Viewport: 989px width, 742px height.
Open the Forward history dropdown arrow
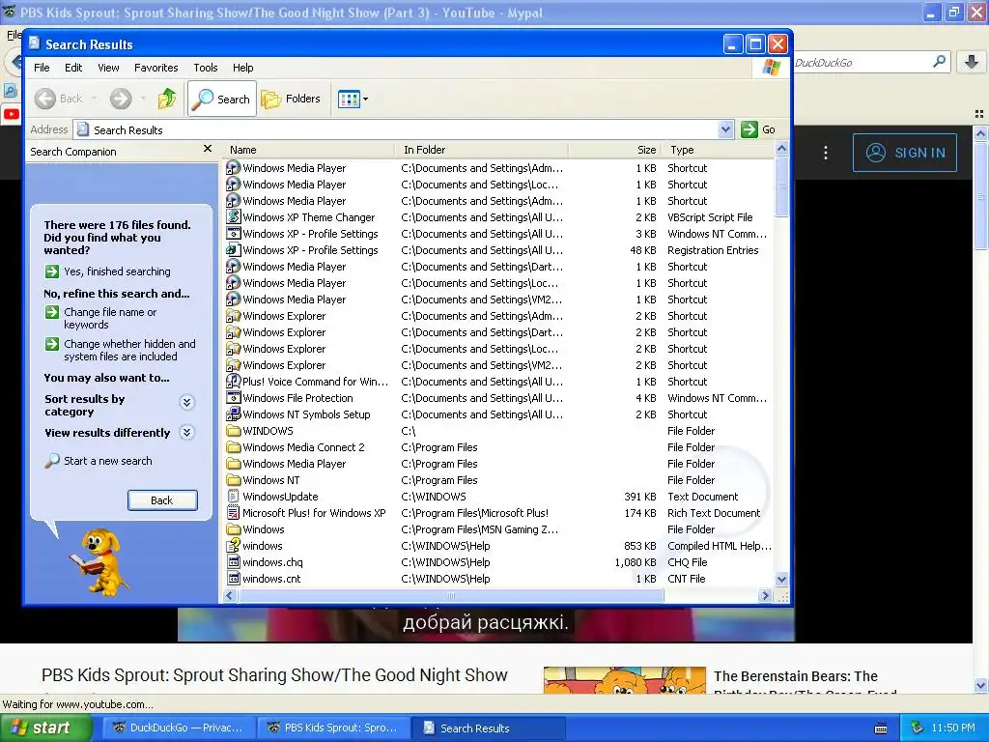coord(143,99)
